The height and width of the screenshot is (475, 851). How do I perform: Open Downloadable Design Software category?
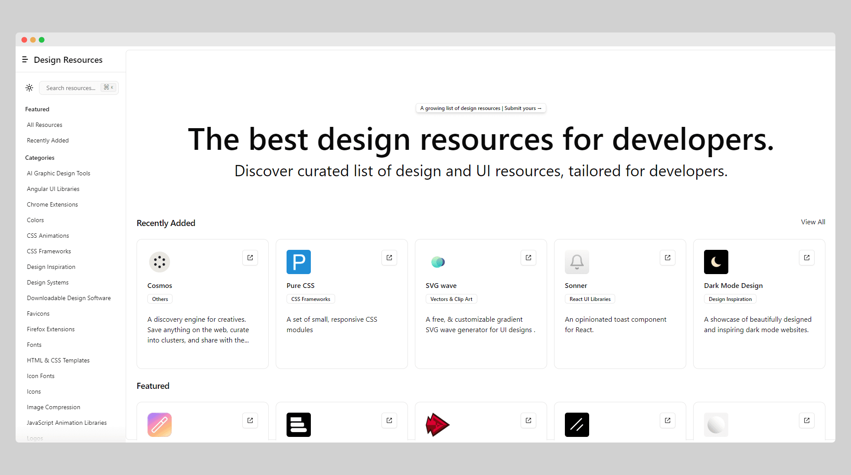pos(69,298)
